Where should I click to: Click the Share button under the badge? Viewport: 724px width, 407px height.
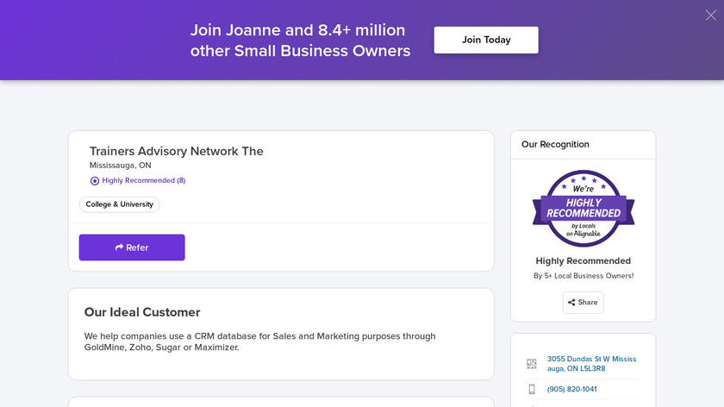click(x=583, y=303)
